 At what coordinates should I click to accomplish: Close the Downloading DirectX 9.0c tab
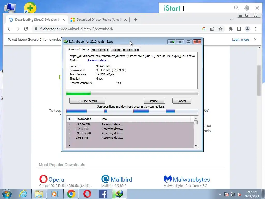tap(64, 20)
